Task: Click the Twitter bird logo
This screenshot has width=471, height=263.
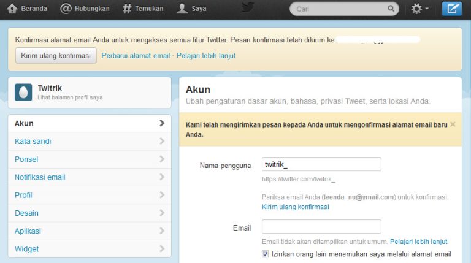Action: [248, 7]
